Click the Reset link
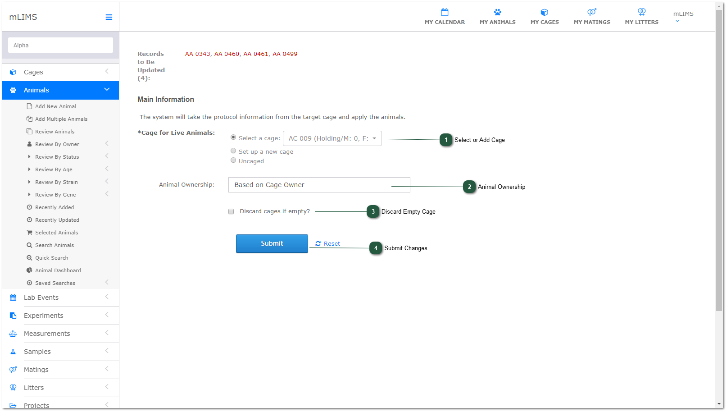This screenshot has height=412, width=727. [x=328, y=243]
